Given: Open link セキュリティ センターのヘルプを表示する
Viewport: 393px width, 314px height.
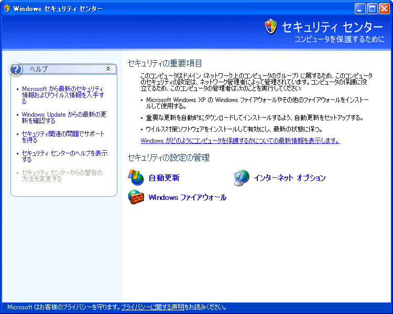Looking at the screenshot, I should (64, 156).
